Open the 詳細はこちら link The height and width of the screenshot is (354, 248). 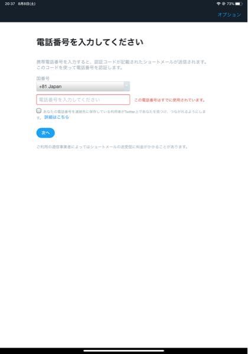click(57, 117)
